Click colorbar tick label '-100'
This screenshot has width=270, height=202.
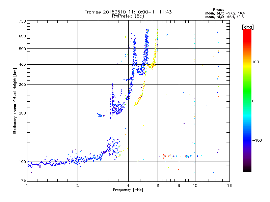[257, 140]
